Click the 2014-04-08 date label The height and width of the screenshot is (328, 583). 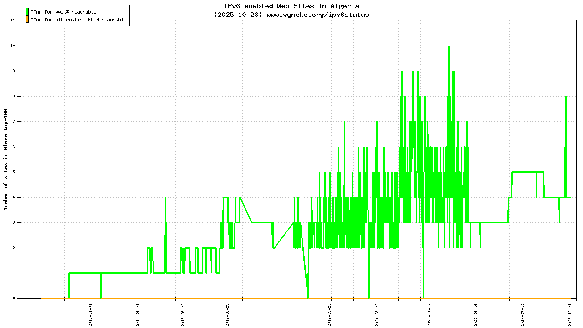pyautogui.click(x=138, y=313)
